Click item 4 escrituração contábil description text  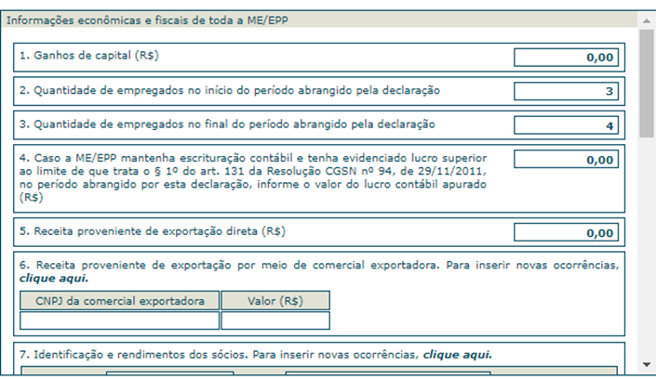tap(253, 178)
